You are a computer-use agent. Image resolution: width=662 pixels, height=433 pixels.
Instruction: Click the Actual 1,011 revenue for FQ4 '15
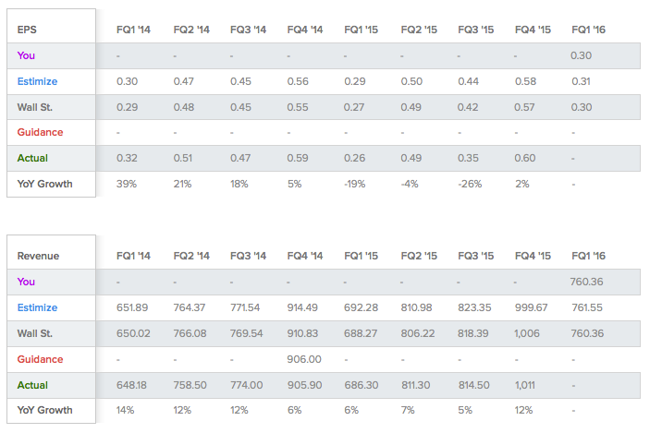click(525, 385)
